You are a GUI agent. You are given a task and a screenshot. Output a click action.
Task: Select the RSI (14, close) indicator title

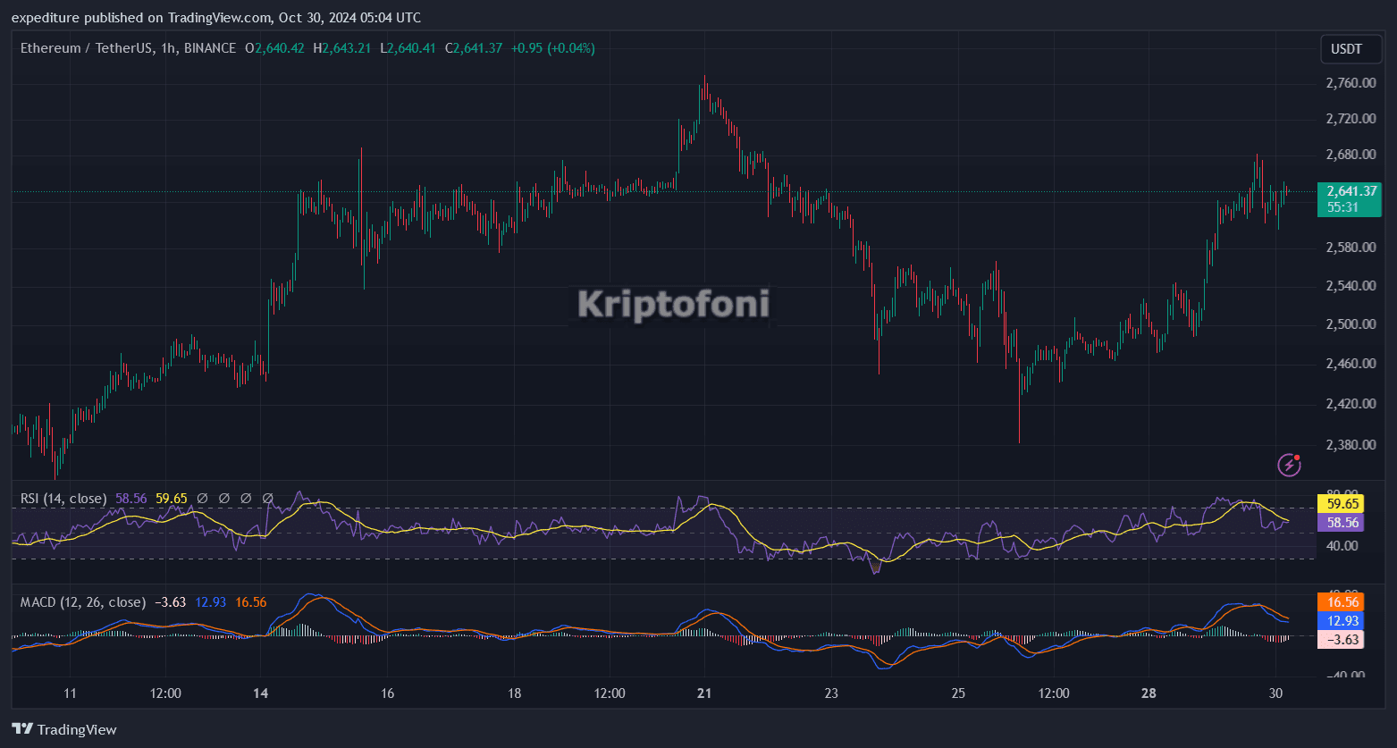(63, 498)
